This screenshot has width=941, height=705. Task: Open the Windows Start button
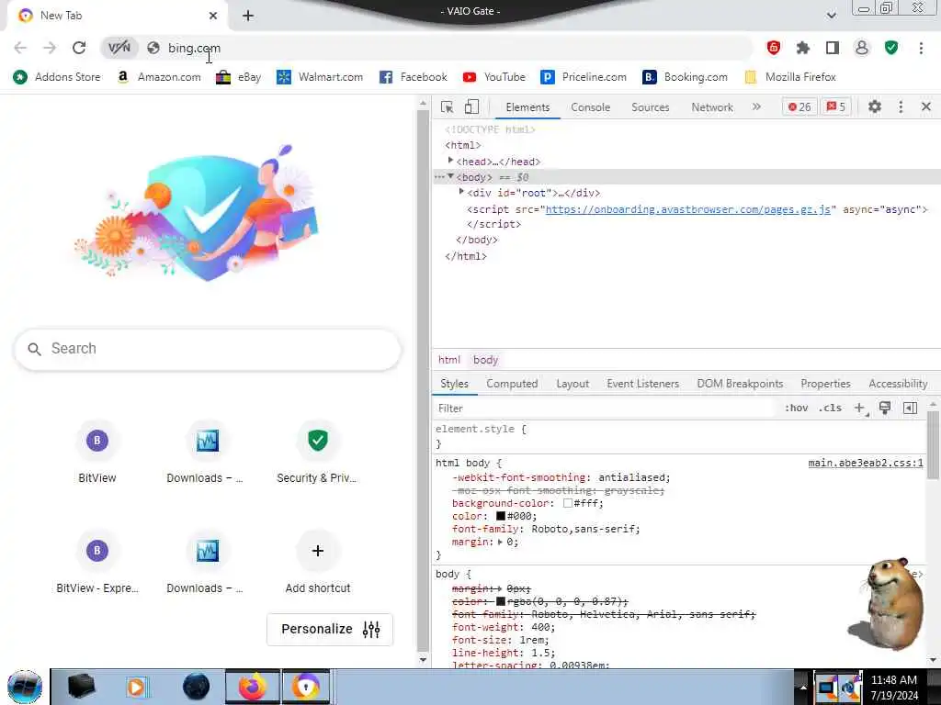(25, 687)
